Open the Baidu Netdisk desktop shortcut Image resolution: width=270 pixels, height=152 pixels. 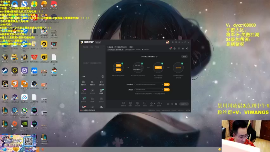[24, 98]
